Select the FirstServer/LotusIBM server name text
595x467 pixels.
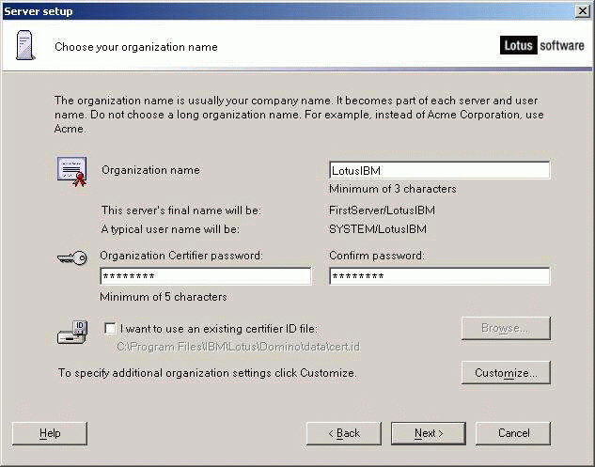(382, 210)
